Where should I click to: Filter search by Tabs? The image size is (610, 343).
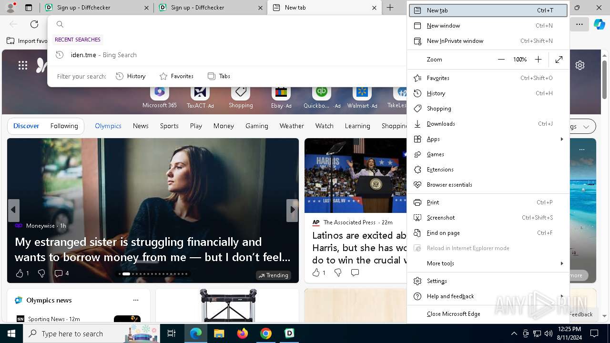[x=219, y=76]
